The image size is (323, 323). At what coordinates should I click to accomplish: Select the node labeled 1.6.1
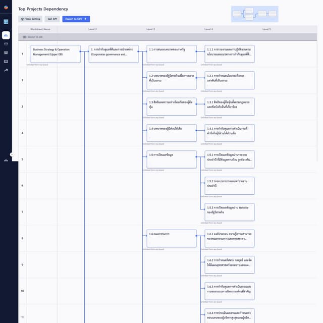pyautogui.click(x=230, y=238)
